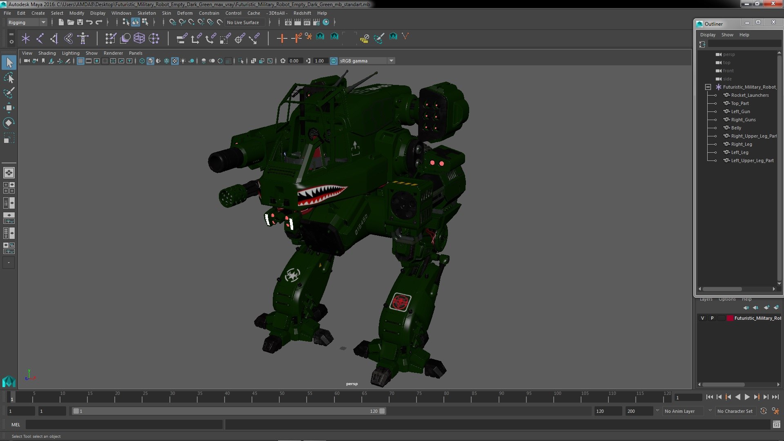Go to the start of playback range
The image size is (784, 441).
pos(709,397)
